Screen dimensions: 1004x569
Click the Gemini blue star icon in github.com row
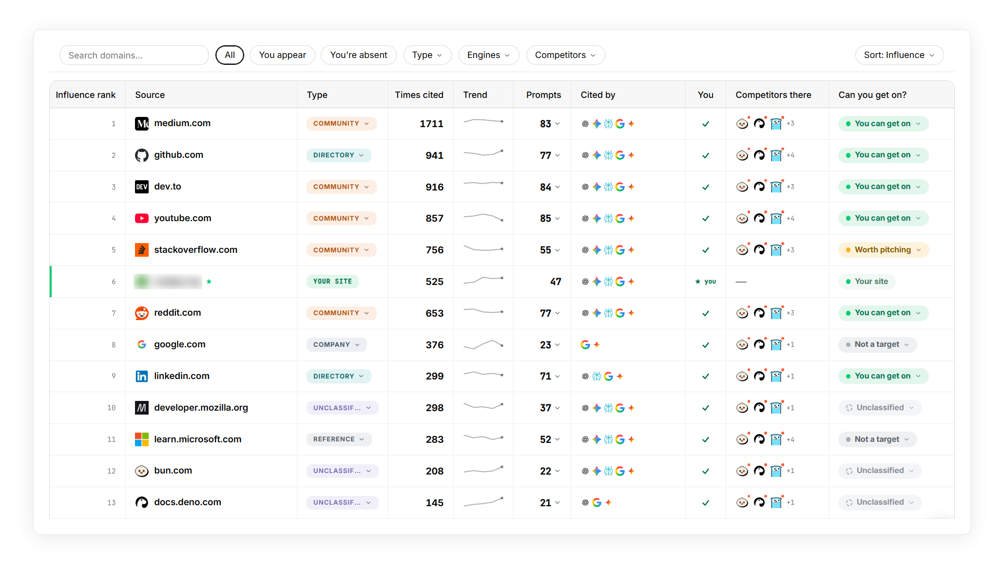tap(597, 155)
